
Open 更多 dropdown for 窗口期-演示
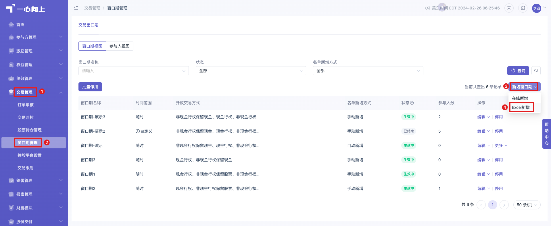(501, 146)
